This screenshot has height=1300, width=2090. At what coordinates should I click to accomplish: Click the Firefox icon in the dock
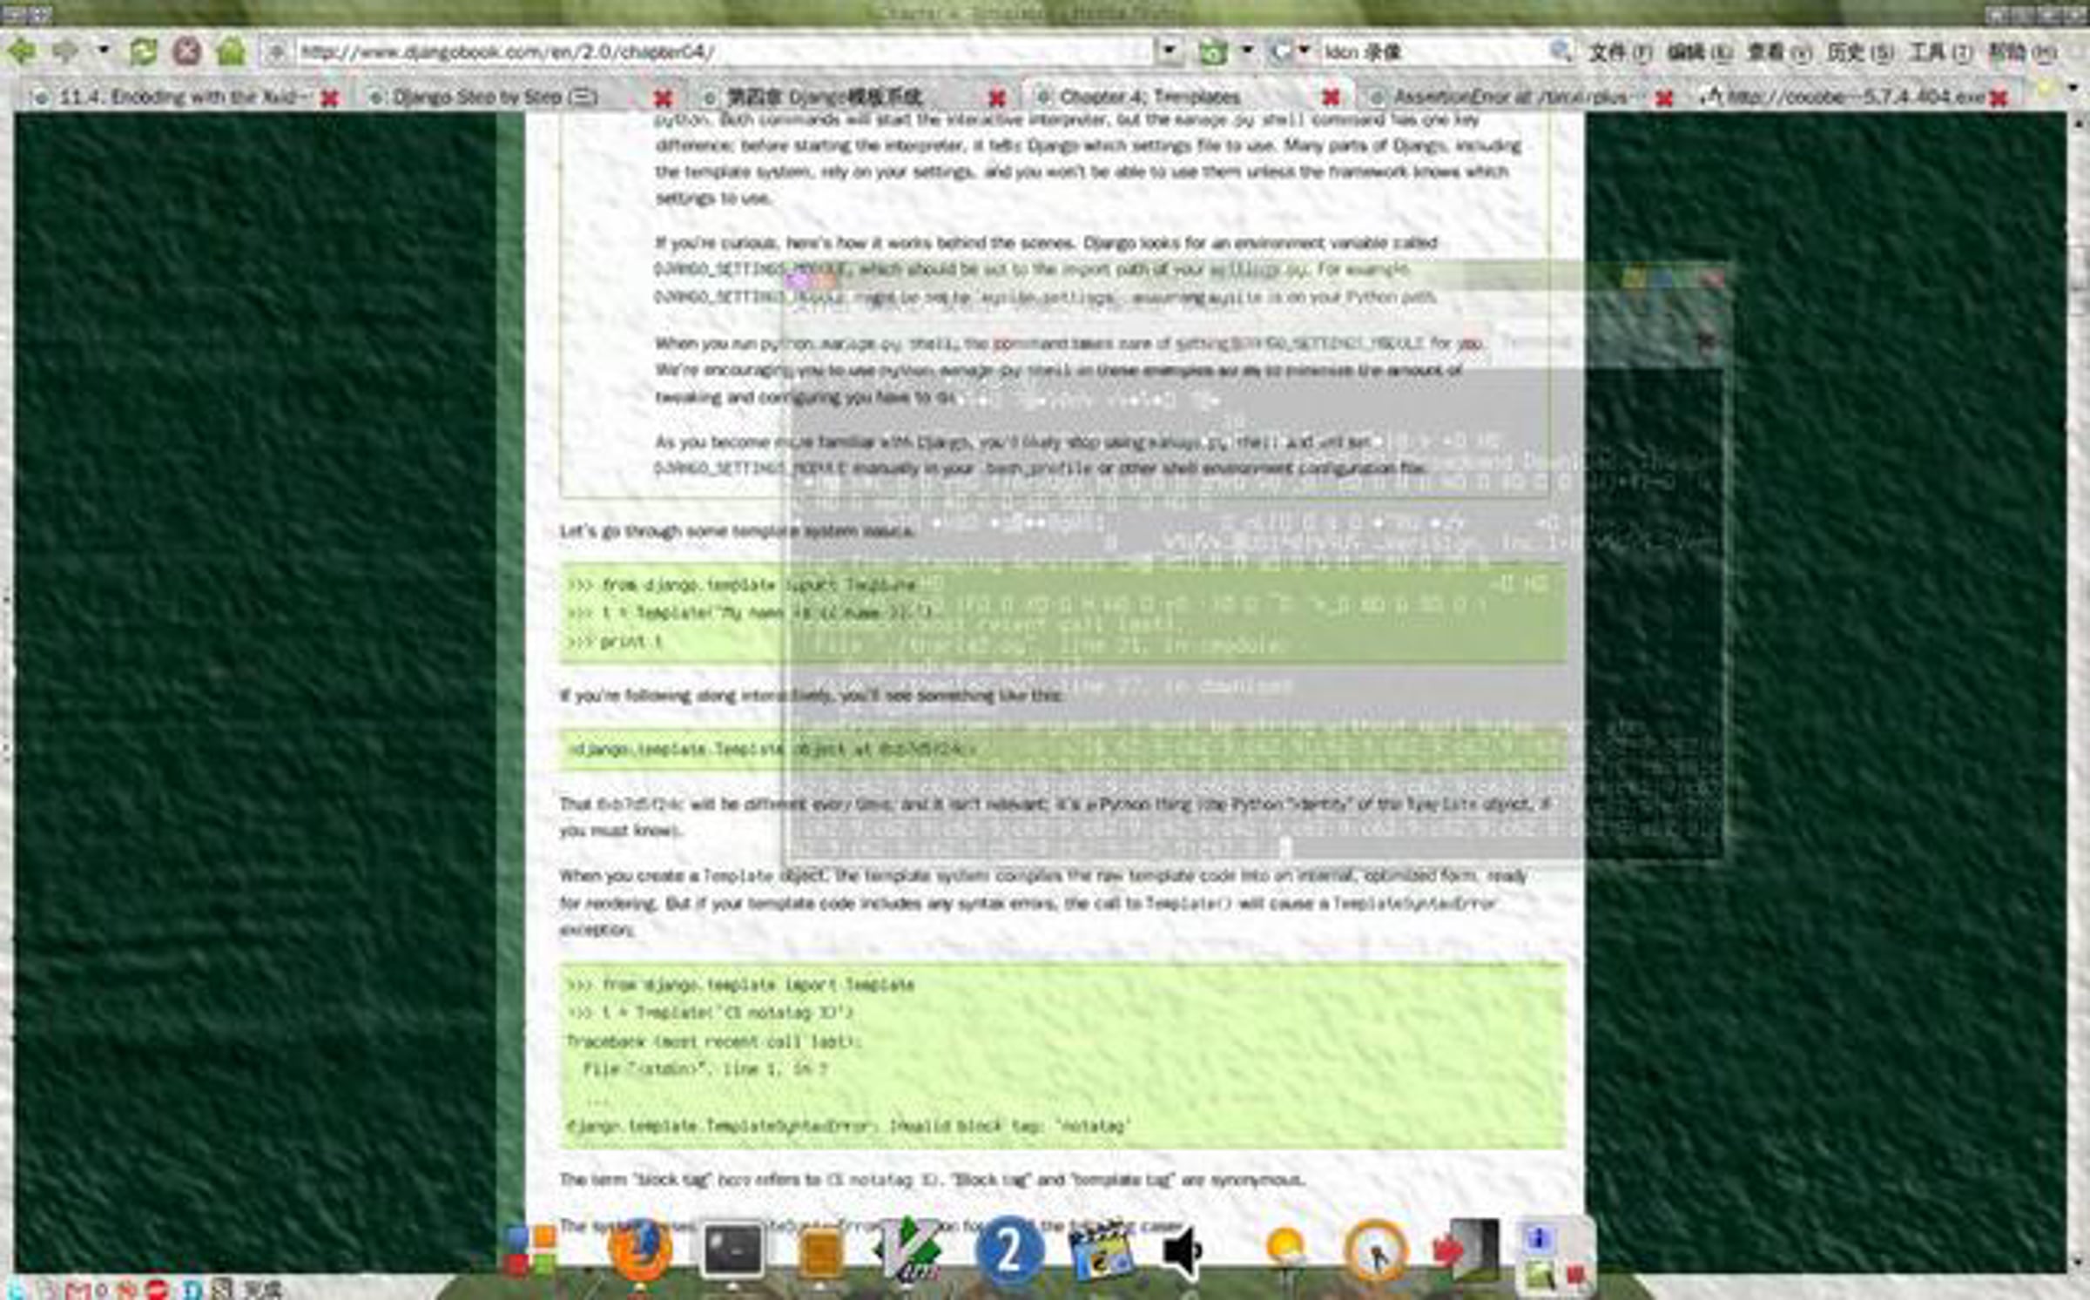coord(640,1250)
